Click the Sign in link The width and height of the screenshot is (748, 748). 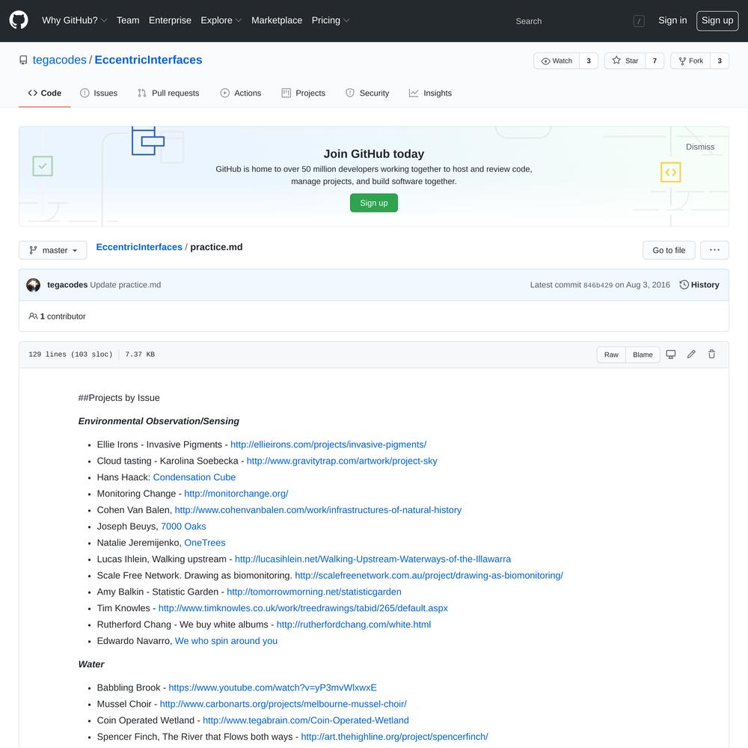[672, 20]
